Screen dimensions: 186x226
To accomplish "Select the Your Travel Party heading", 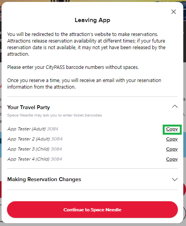I will (28, 107).
